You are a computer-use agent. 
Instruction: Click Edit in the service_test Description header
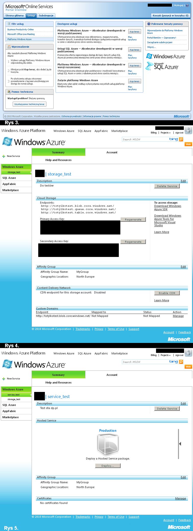pos(183,403)
